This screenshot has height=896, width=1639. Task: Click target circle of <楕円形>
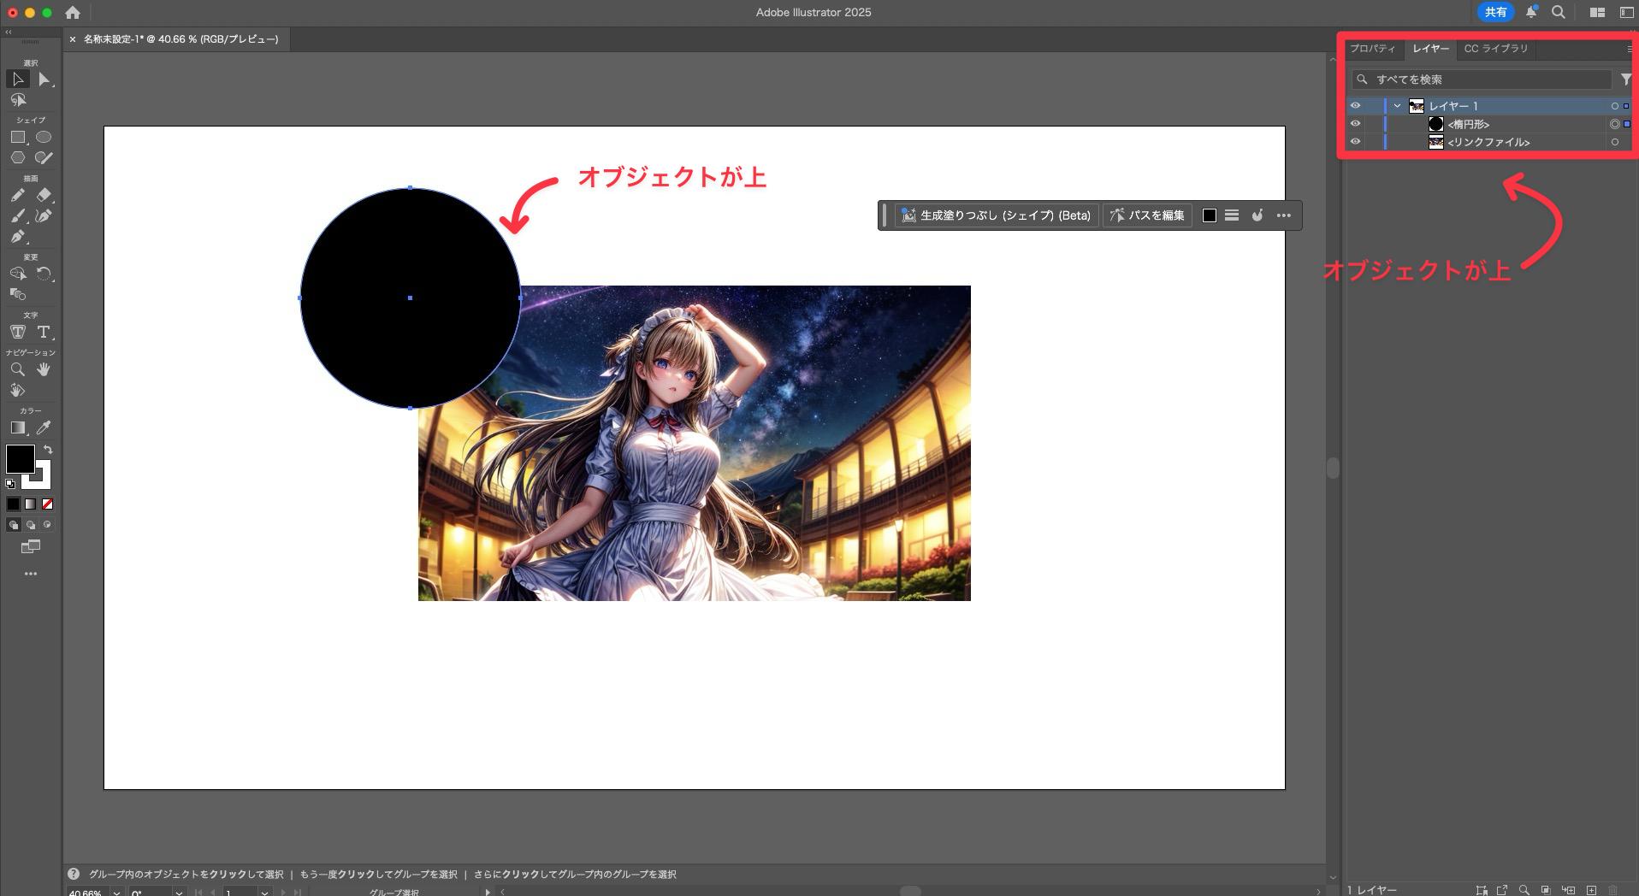click(x=1615, y=124)
